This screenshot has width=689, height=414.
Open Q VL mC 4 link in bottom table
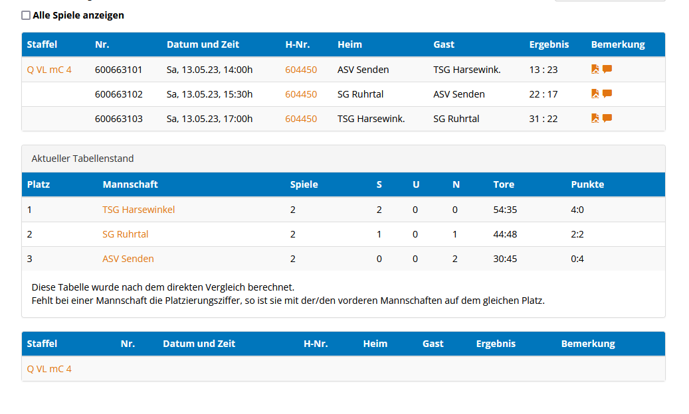pos(49,369)
